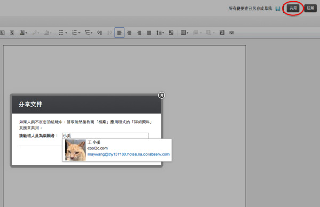Select the align left button
Viewport: 320px width, 207px height.
tap(119, 33)
